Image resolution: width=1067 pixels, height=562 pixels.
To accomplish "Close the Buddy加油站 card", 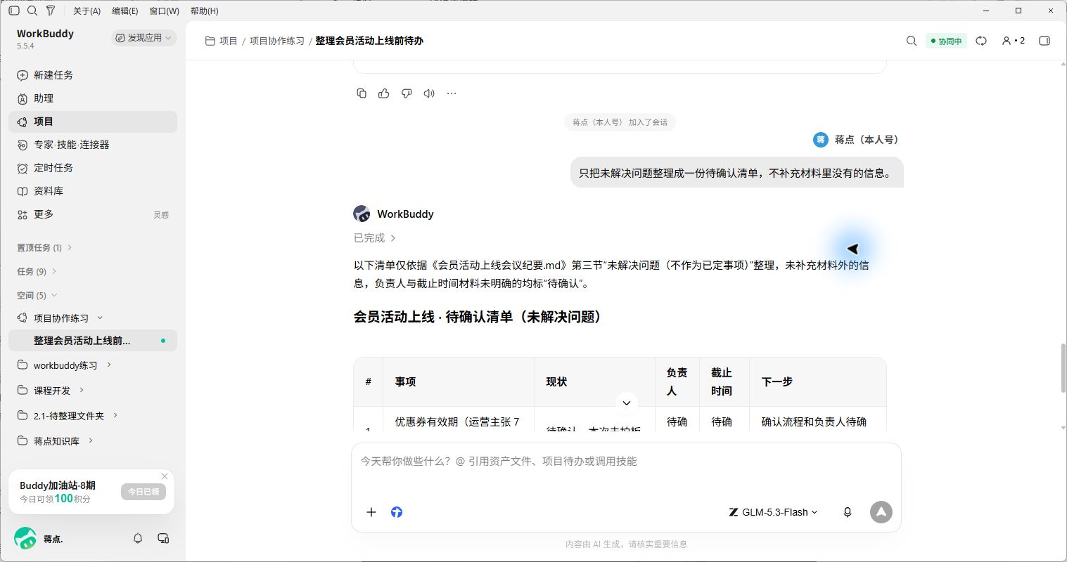I will pyautogui.click(x=165, y=476).
